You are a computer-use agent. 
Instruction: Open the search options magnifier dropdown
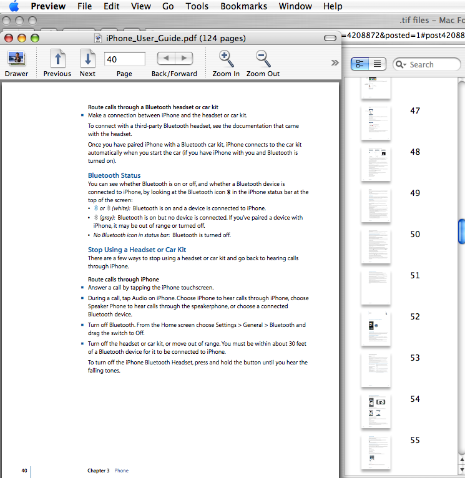(401, 65)
